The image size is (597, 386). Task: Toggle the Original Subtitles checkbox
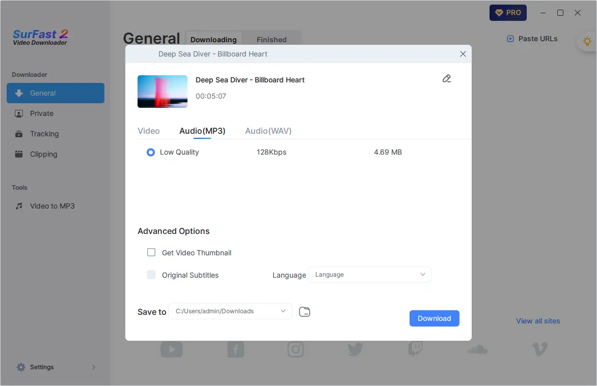151,275
